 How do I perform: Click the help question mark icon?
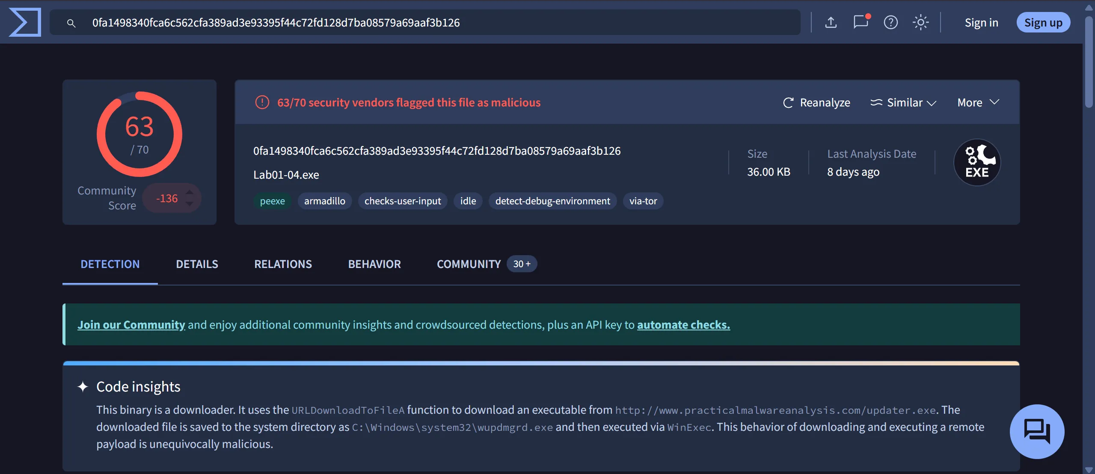(890, 22)
